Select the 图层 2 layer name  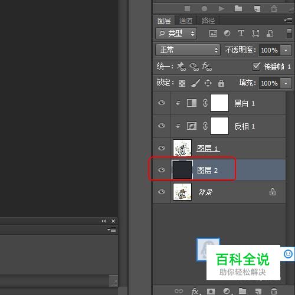pos(207,171)
